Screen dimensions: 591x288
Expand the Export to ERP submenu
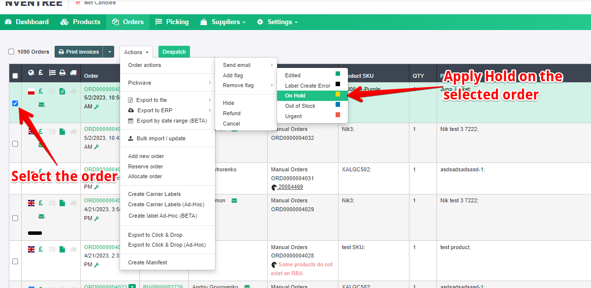coord(167,110)
